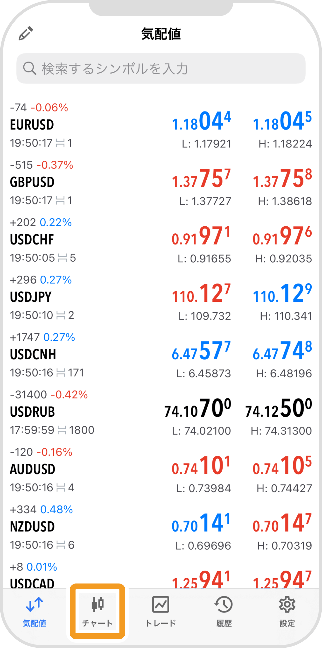Screen dimensions: 322x648
Task: Tap the EURUSD bid price 1.18044
Action: (201, 121)
